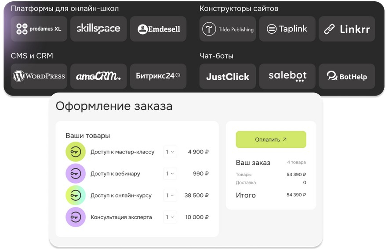Select the Битрикс24 tile

click(x=158, y=76)
